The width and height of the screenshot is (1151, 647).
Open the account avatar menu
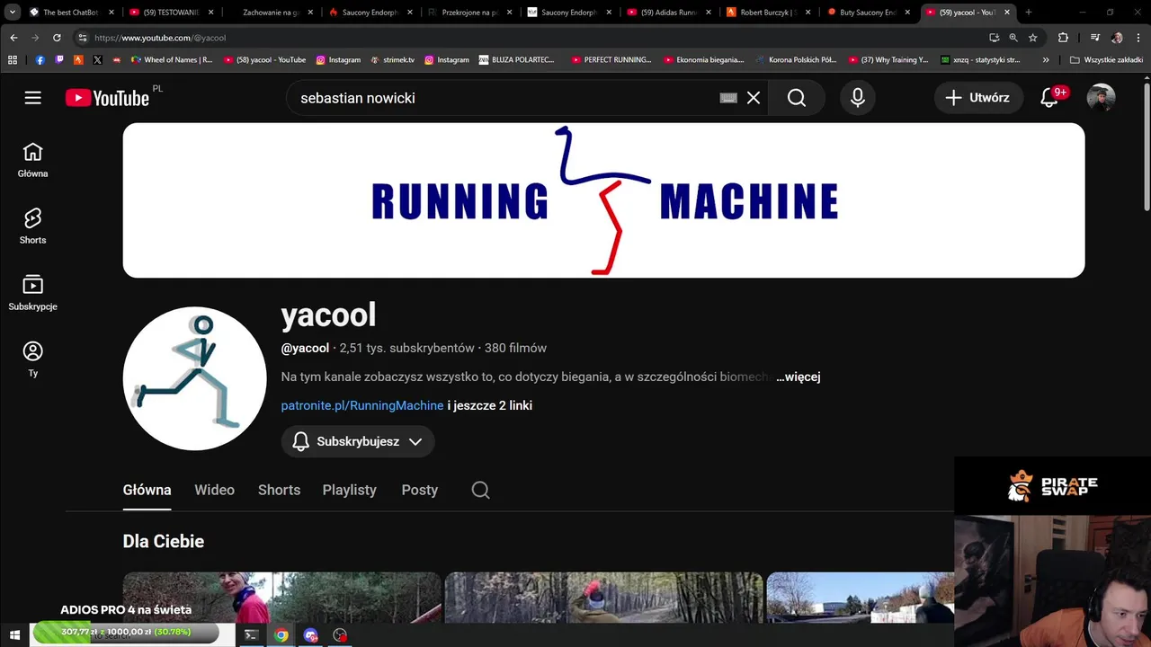[x=1101, y=98]
